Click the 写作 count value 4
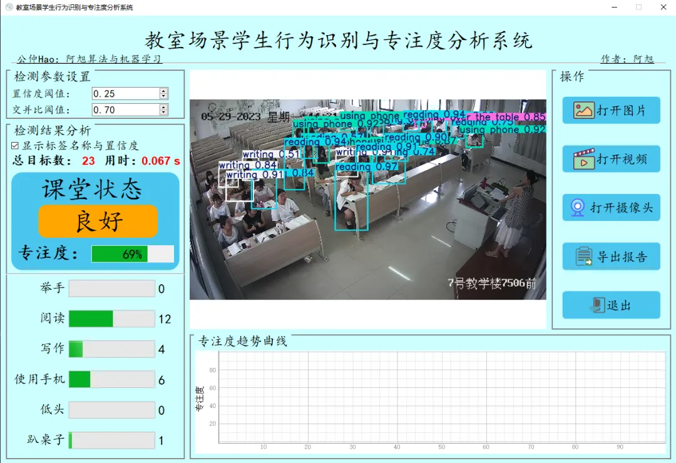This screenshot has height=463, width=676. pyautogui.click(x=161, y=349)
